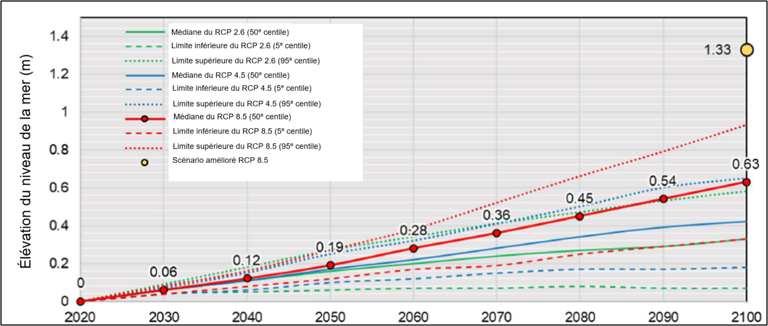The height and width of the screenshot is (326, 768).
Task: Click the data label 0.36
Action: tap(497, 215)
